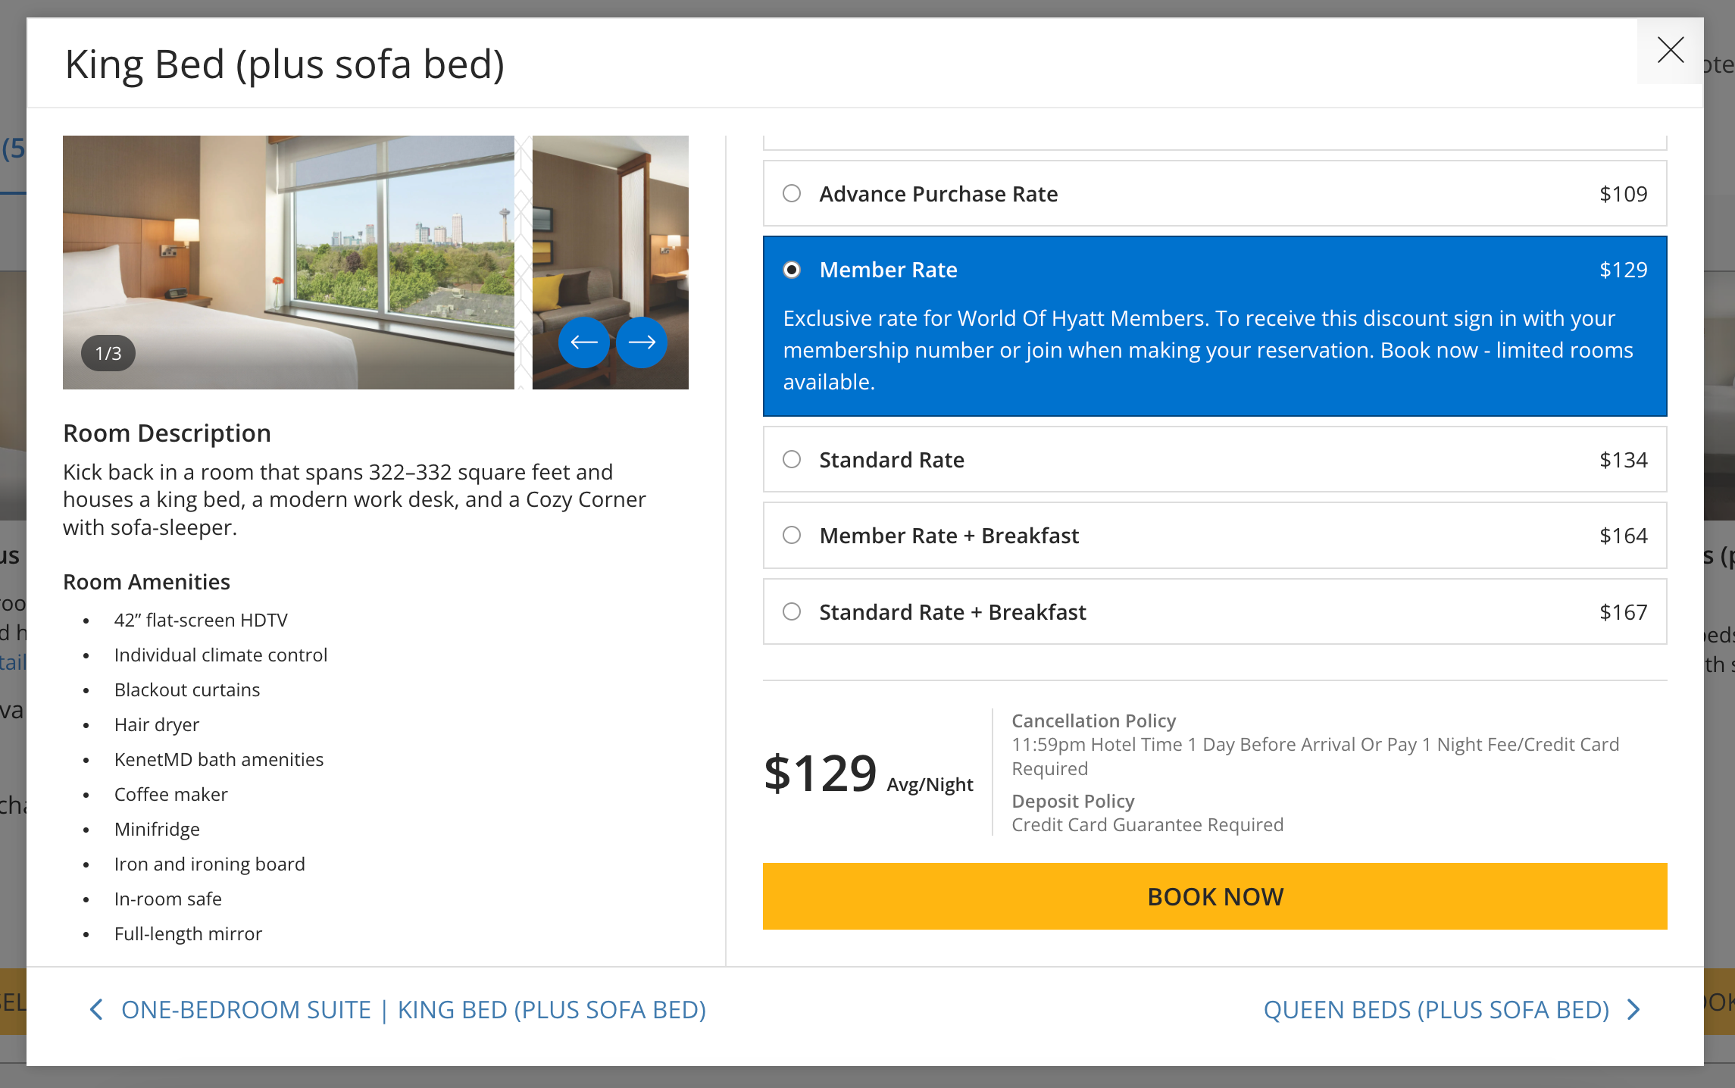Advance to the next room photo
The height and width of the screenshot is (1088, 1735).
click(x=642, y=342)
